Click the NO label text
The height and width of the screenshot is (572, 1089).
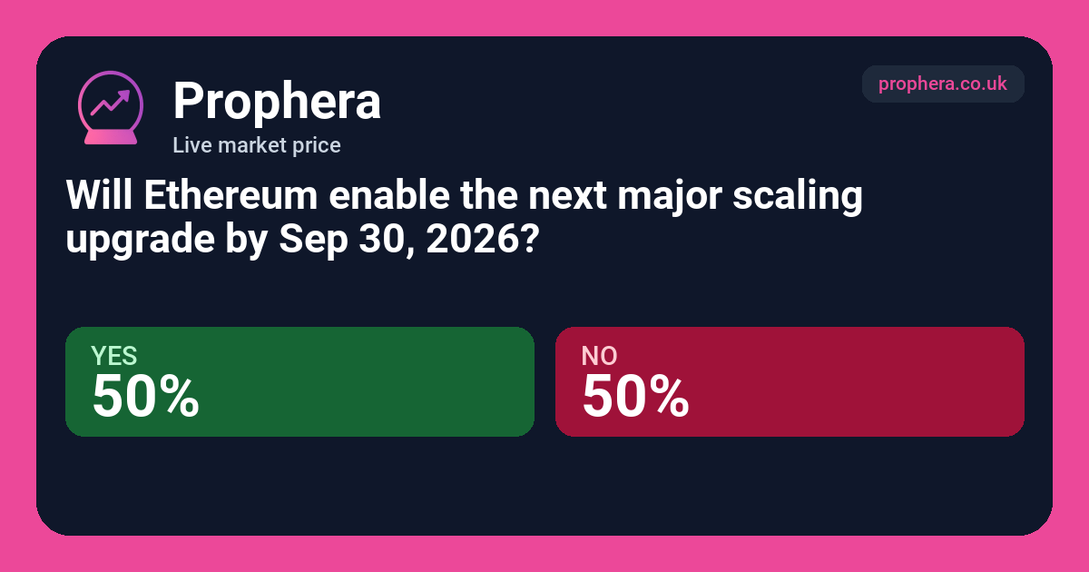click(x=599, y=357)
